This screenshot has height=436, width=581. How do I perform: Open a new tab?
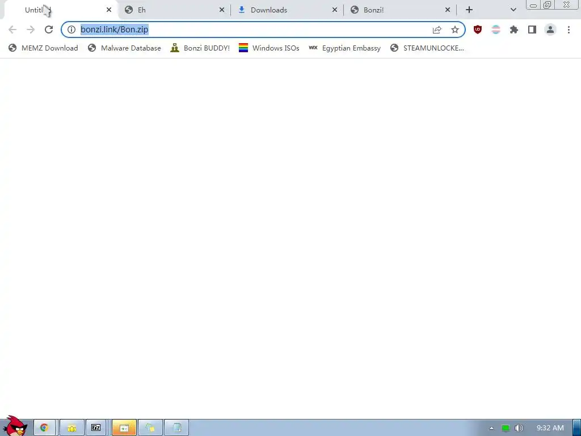click(469, 10)
